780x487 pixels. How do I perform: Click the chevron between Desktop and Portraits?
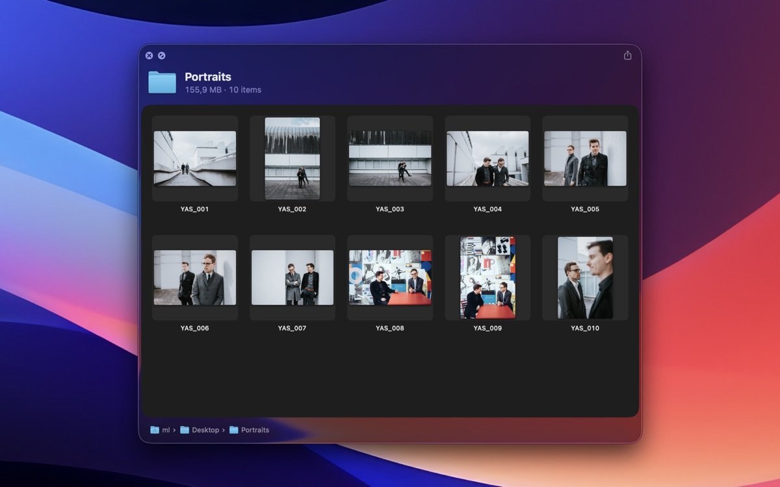point(226,430)
